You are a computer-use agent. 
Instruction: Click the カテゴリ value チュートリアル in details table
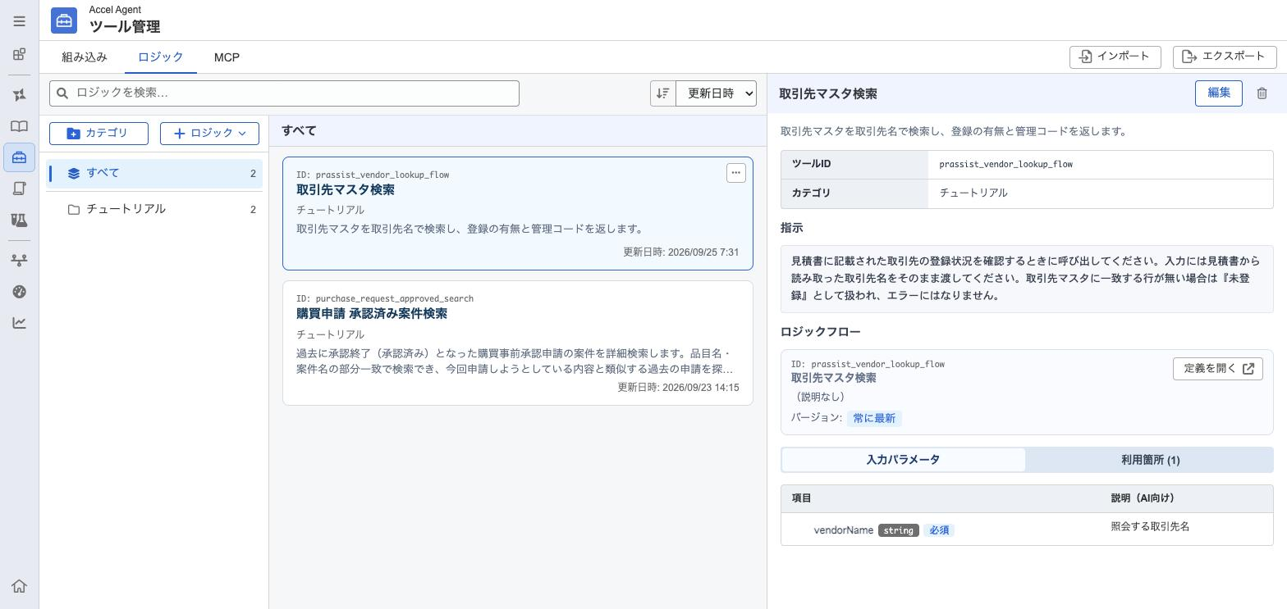pos(973,193)
